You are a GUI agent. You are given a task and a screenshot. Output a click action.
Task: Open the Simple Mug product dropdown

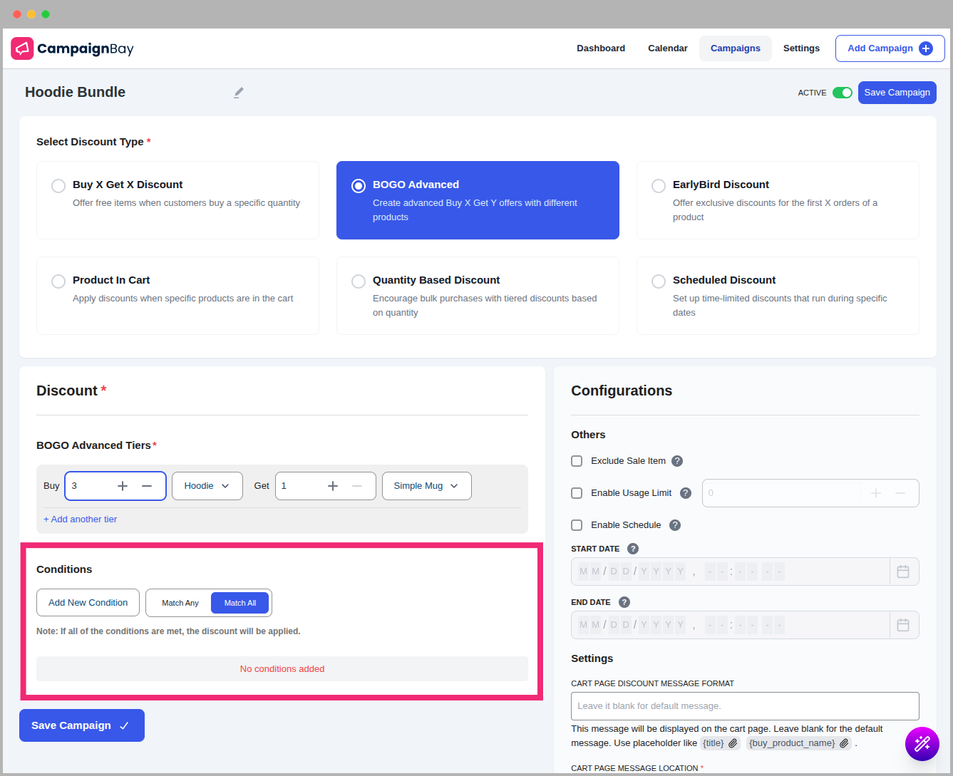[x=426, y=485]
